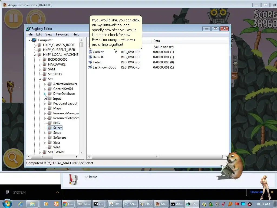This screenshot has width=277, height=208.
Task: Select the Input key
Action: 57,99
